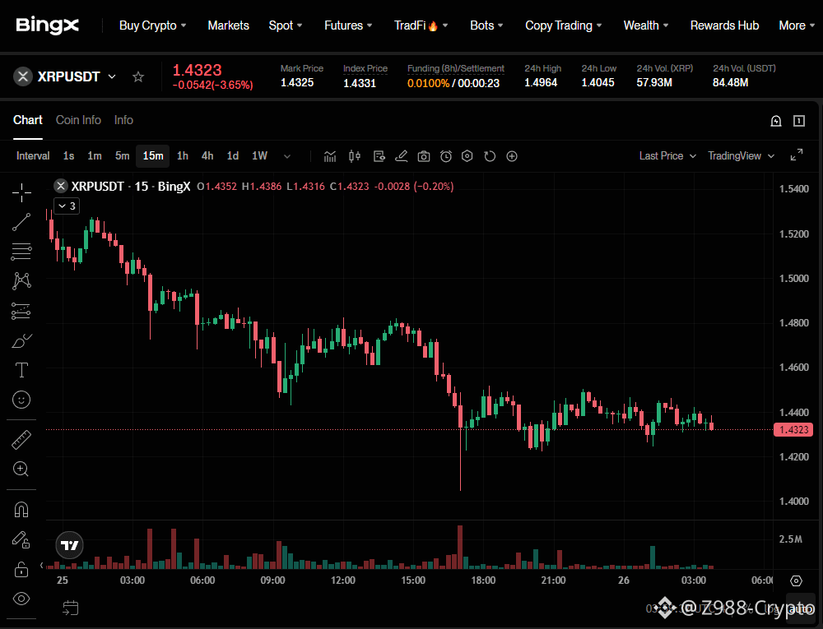Open candlestick chart type selector
The width and height of the screenshot is (823, 629).
pyautogui.click(x=355, y=156)
